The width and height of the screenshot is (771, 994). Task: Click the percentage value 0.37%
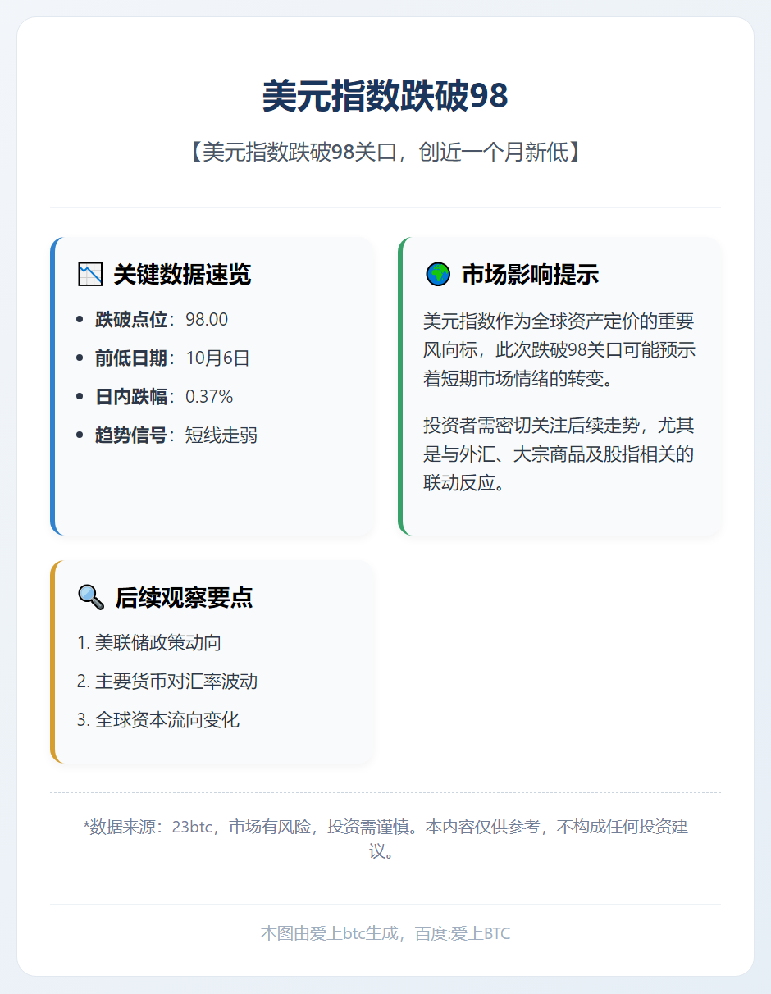[x=209, y=397]
